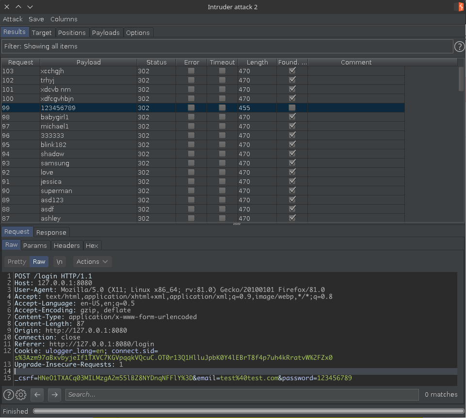Sort by the Length column header
This screenshot has width=466, height=418.
257,62
